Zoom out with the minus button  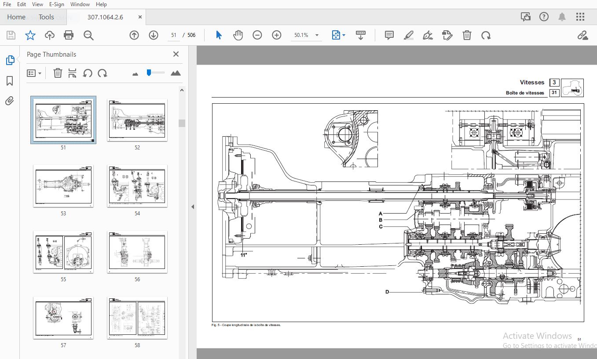(x=257, y=35)
